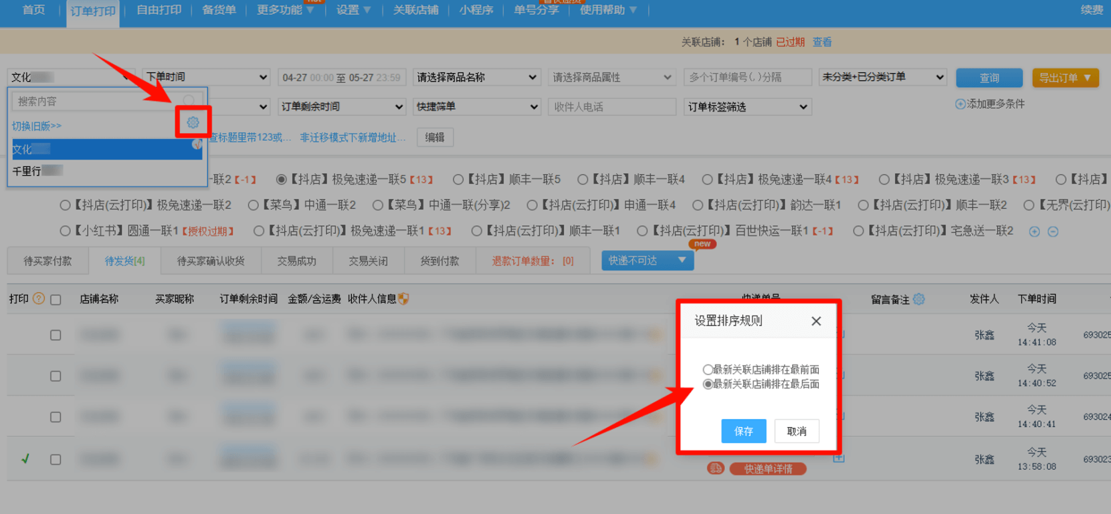This screenshot has height=514, width=1111.
Task: Click the shield icon next to 收件人信息
Action: tap(403, 299)
